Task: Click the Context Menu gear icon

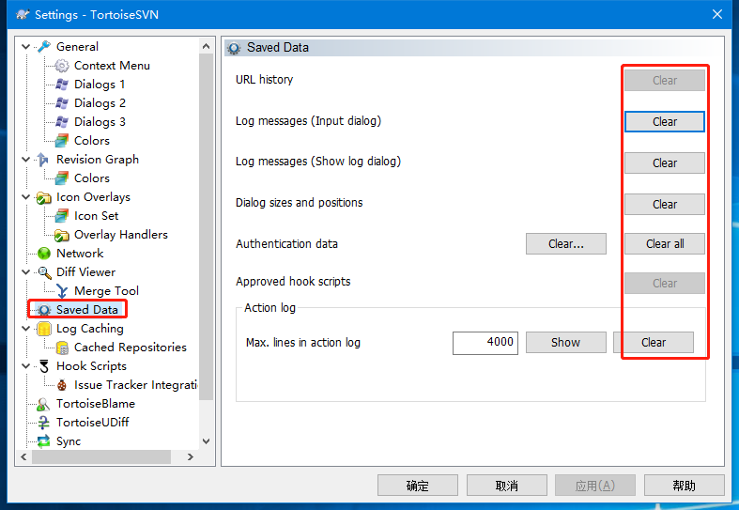Action: tap(62, 66)
